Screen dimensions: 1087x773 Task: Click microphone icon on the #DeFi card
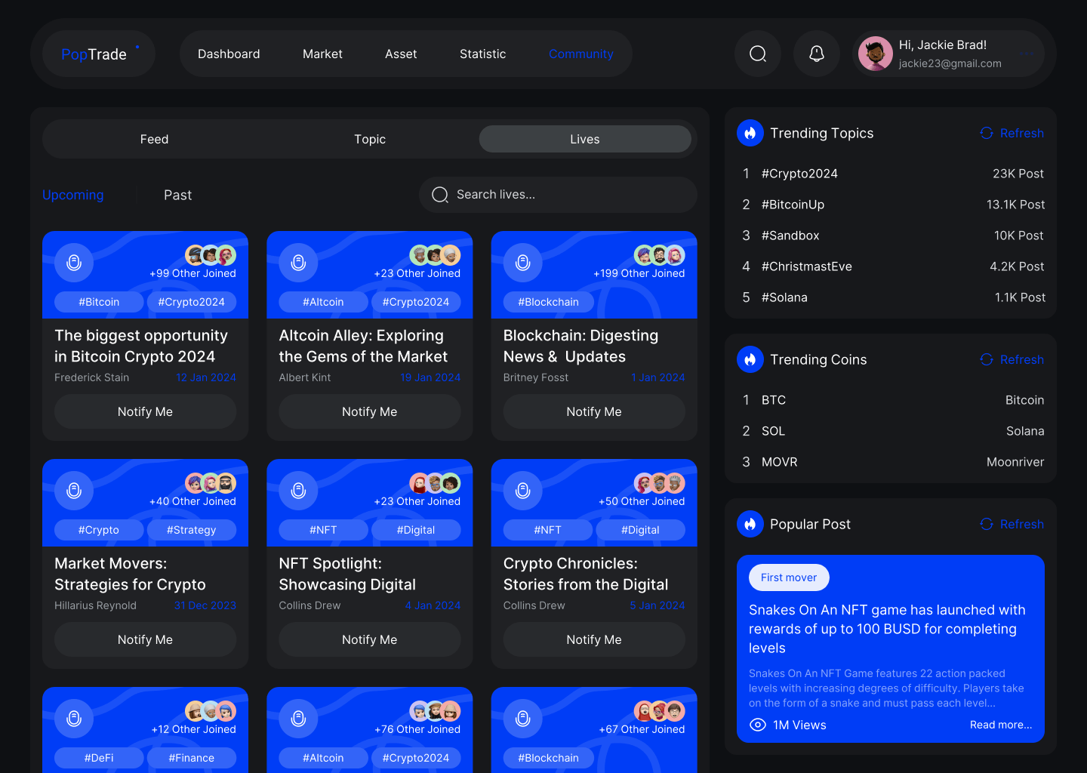(x=74, y=719)
